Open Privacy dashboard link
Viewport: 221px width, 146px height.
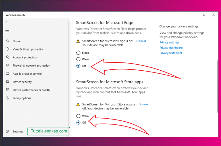pos(171,48)
